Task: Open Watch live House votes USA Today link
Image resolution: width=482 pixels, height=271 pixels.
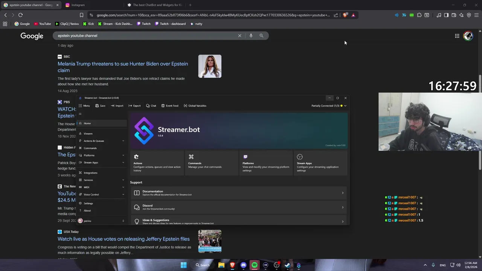Action: 124,239
